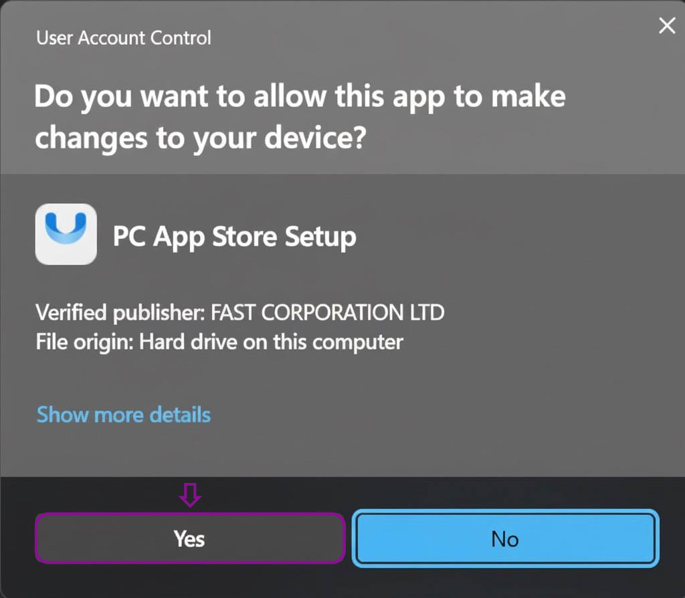The image size is (685, 598).
Task: Click the 'Hard drive on this computer' text
Action: 271,342
